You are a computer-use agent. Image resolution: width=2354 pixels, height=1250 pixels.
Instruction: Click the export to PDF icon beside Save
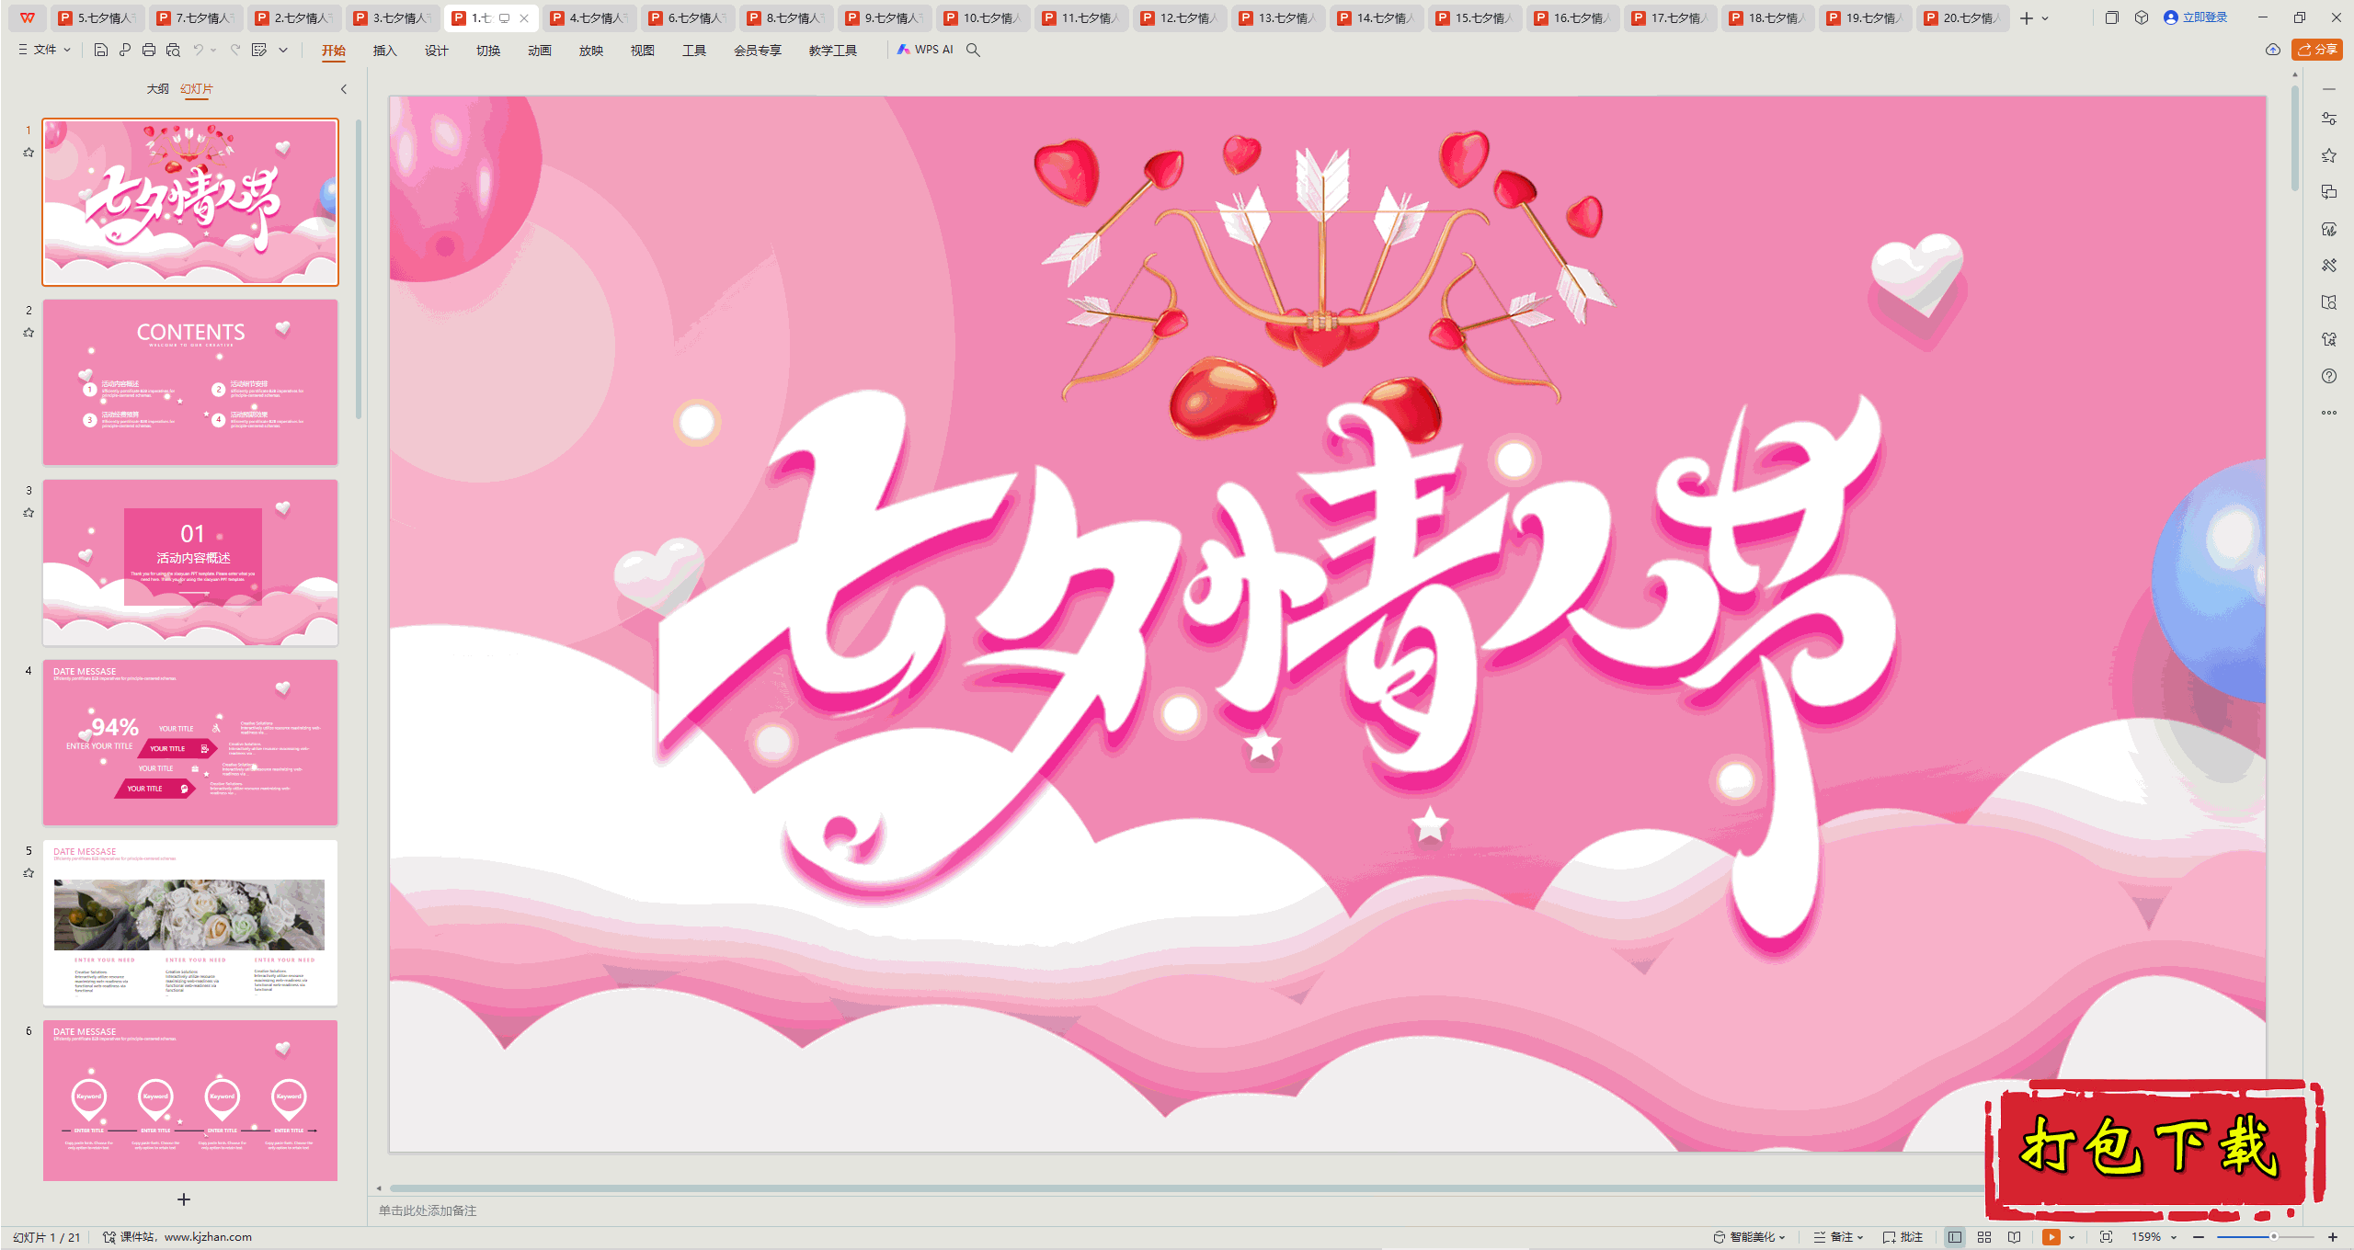(125, 50)
